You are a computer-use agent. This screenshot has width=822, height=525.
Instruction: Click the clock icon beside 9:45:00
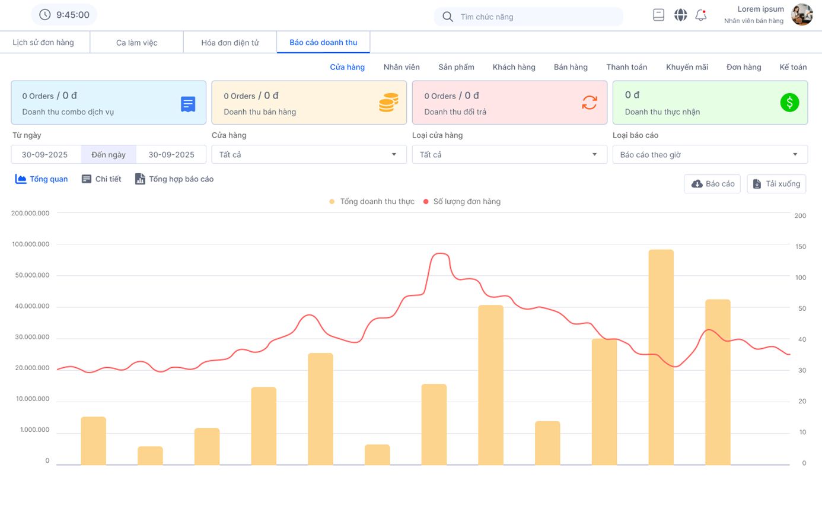click(x=45, y=15)
